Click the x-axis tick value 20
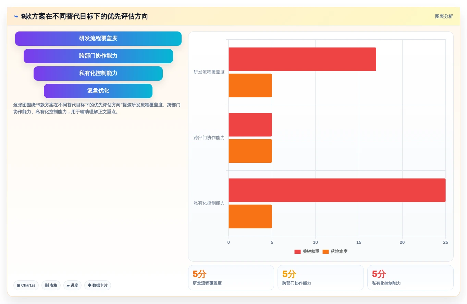Screen dimensions: 467x304 [402, 242]
